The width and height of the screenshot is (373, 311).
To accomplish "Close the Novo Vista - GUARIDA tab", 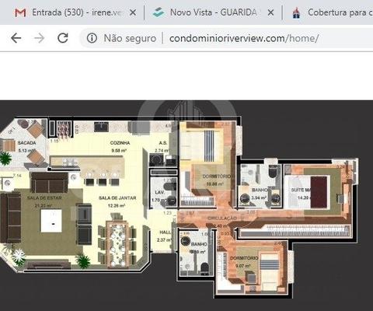I will [270, 12].
